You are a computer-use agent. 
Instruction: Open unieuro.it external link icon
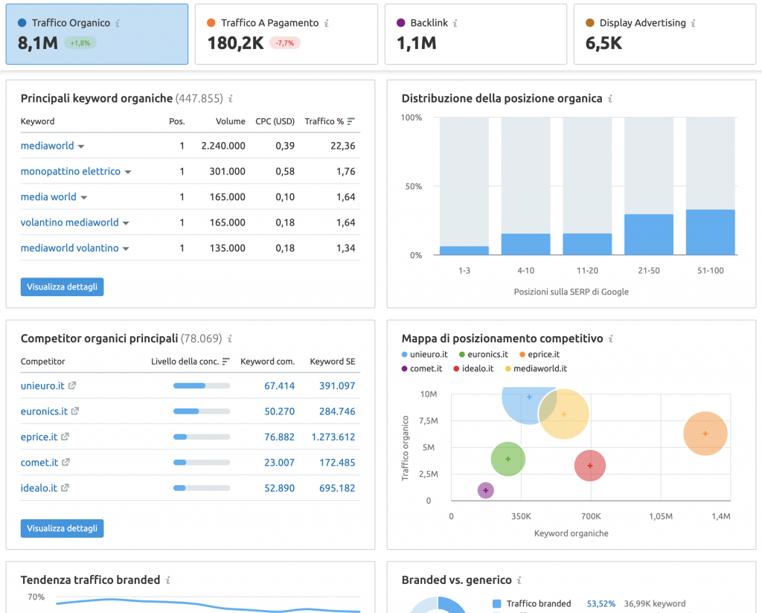coord(72,385)
